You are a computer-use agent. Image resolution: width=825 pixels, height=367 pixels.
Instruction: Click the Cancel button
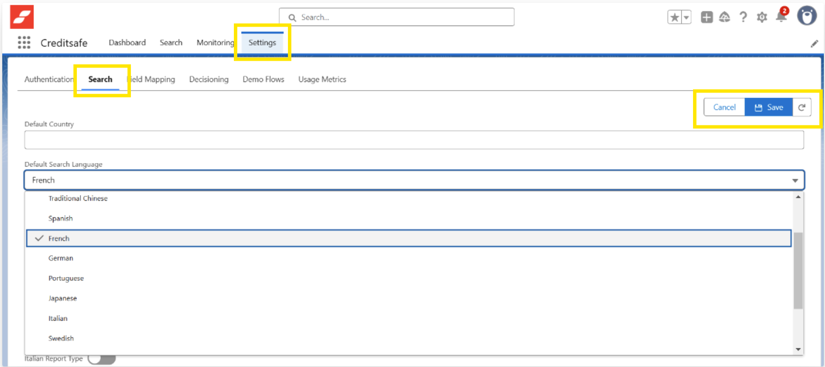(x=724, y=107)
